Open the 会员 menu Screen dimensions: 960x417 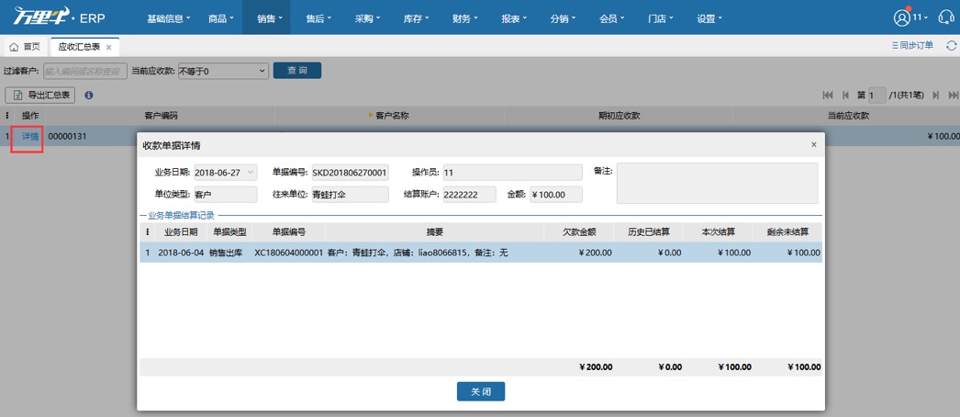pyautogui.click(x=611, y=18)
